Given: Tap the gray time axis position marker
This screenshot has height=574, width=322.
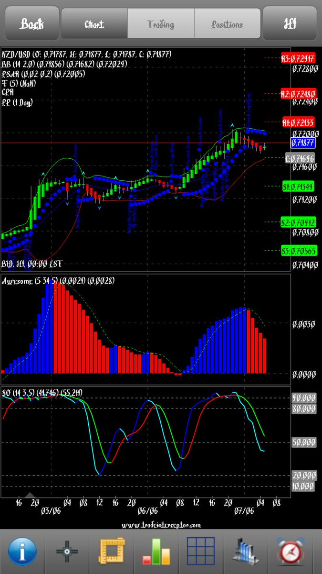Looking at the screenshot, I should pyautogui.click(x=30, y=496).
